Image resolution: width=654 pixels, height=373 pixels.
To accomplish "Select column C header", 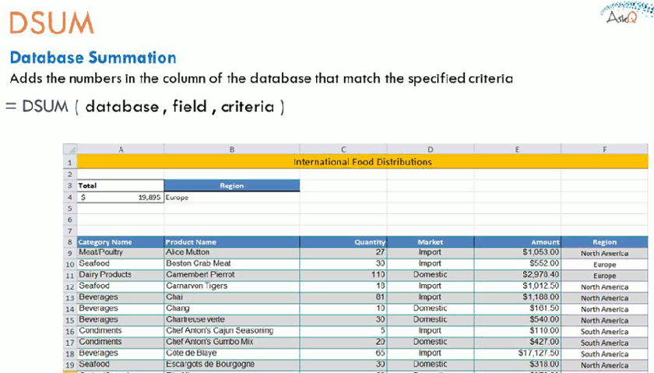I will [x=343, y=149].
